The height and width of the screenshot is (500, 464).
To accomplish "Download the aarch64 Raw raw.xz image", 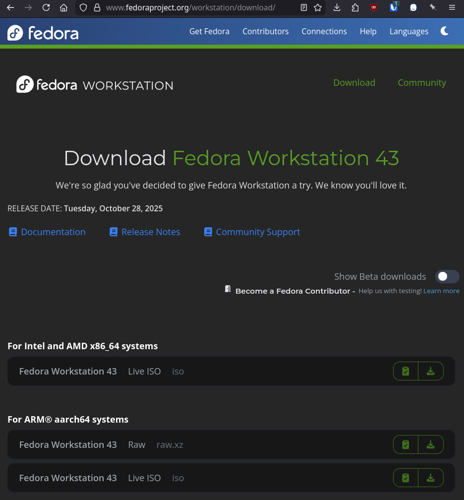I will point(430,444).
